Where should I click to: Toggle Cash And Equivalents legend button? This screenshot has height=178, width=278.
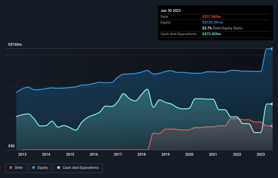coord(78,168)
